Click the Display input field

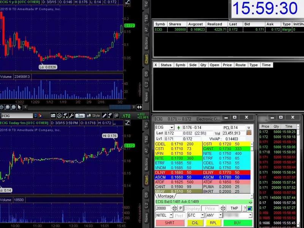(x=192, y=208)
